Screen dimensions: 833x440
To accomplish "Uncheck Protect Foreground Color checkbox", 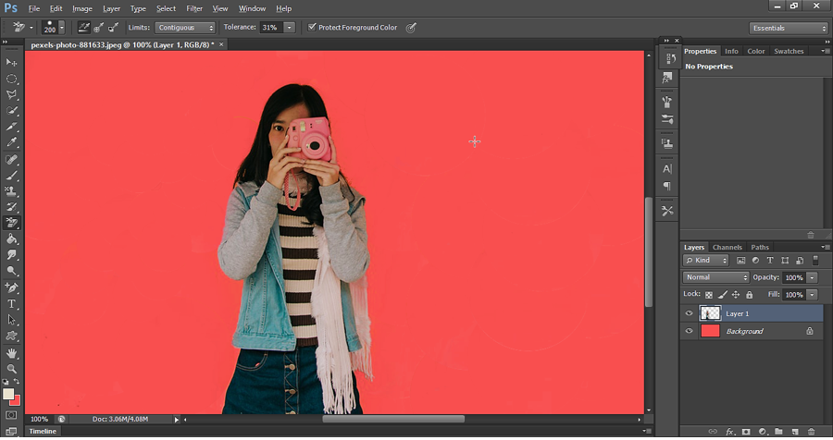I will [x=312, y=28].
